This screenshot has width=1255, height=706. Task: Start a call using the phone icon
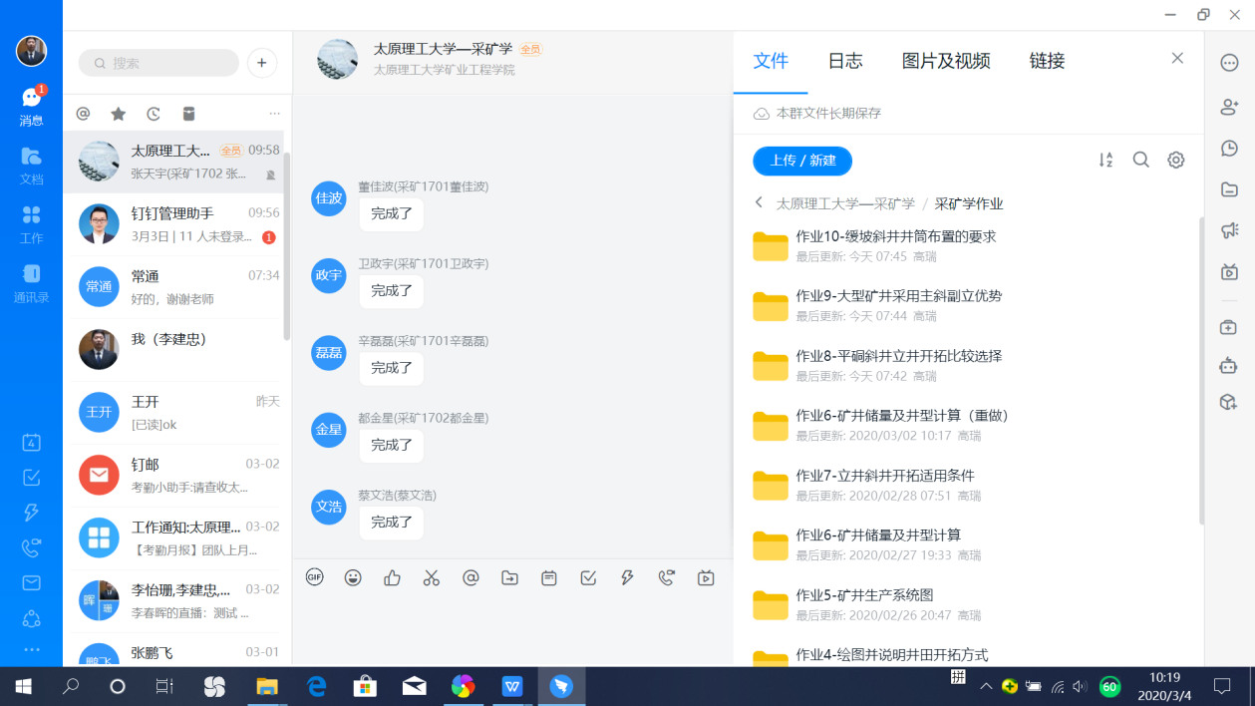667,577
